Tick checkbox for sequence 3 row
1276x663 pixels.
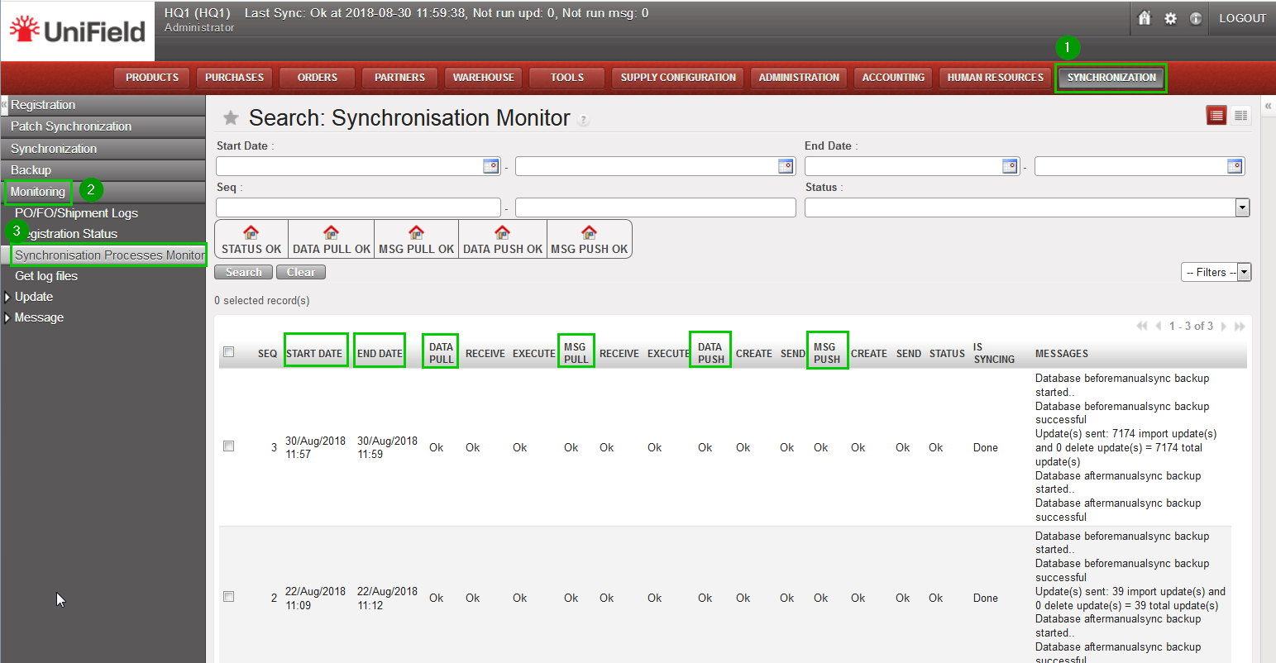pyautogui.click(x=229, y=446)
